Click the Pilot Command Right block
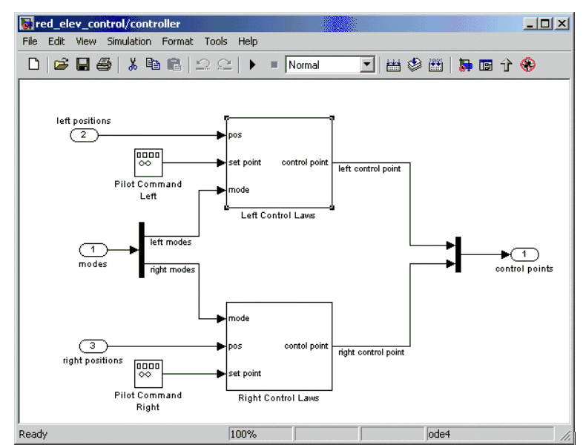583x448 pixels. [148, 374]
